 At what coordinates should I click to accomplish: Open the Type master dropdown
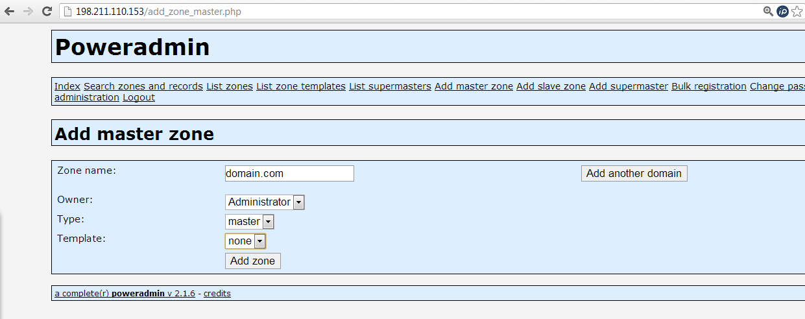coord(249,222)
